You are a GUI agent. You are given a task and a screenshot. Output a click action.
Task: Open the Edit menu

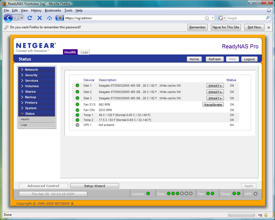pos(15,10)
